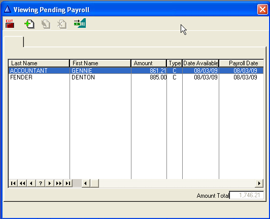Select the blank tab above the grid
The image size is (270, 219).
(14, 41)
